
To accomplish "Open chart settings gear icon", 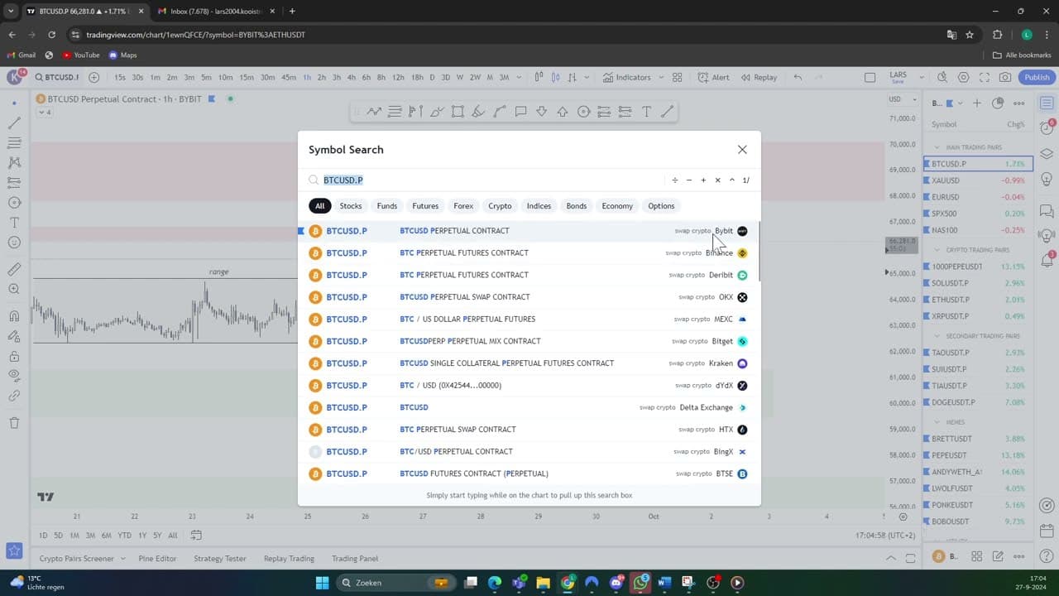I will click(963, 77).
